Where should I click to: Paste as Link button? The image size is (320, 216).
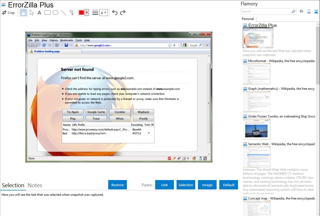[165, 185]
